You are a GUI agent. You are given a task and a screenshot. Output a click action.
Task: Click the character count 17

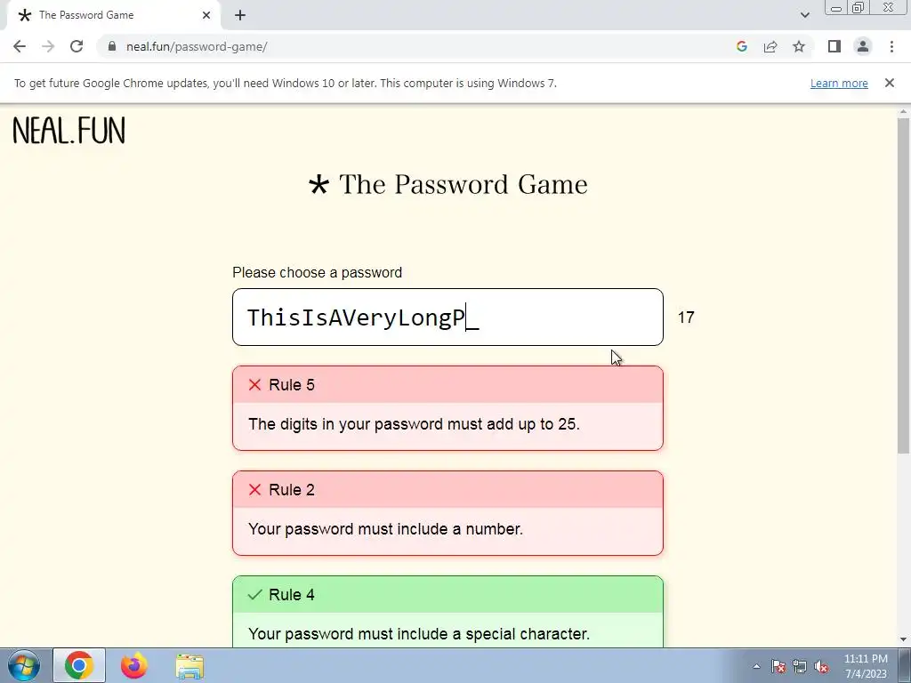(x=686, y=317)
